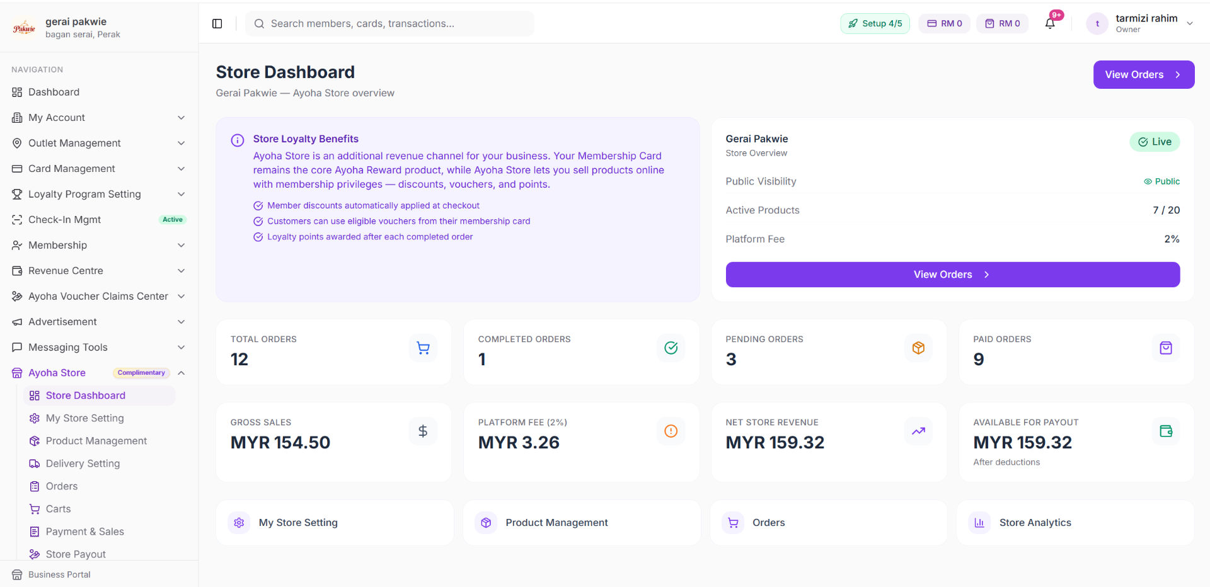
Task: Click the search magnifier icon
Action: pos(259,24)
